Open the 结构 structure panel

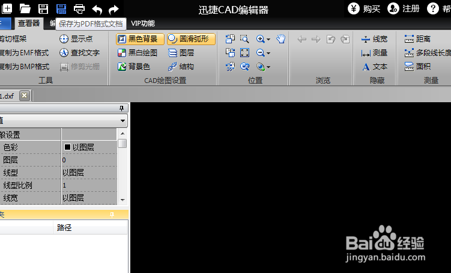pos(181,67)
